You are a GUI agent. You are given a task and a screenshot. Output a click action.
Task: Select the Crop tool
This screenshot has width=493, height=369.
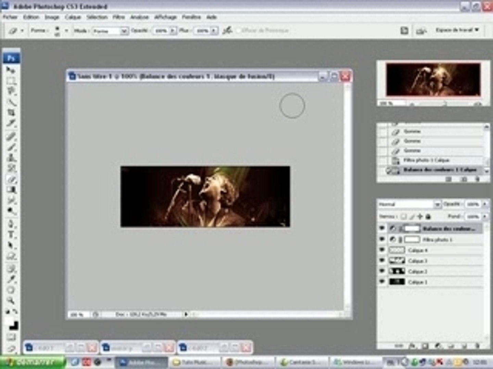pos(11,112)
